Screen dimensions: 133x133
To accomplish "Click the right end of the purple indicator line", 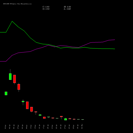I will click(x=115, y=40).
